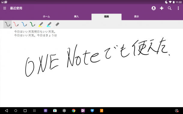Viewport: 183px width, 114px height.
Task: Select the eraser tool
Action: click(x=57, y=24)
